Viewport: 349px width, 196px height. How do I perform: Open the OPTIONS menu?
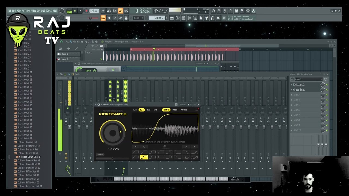tap(41, 11)
